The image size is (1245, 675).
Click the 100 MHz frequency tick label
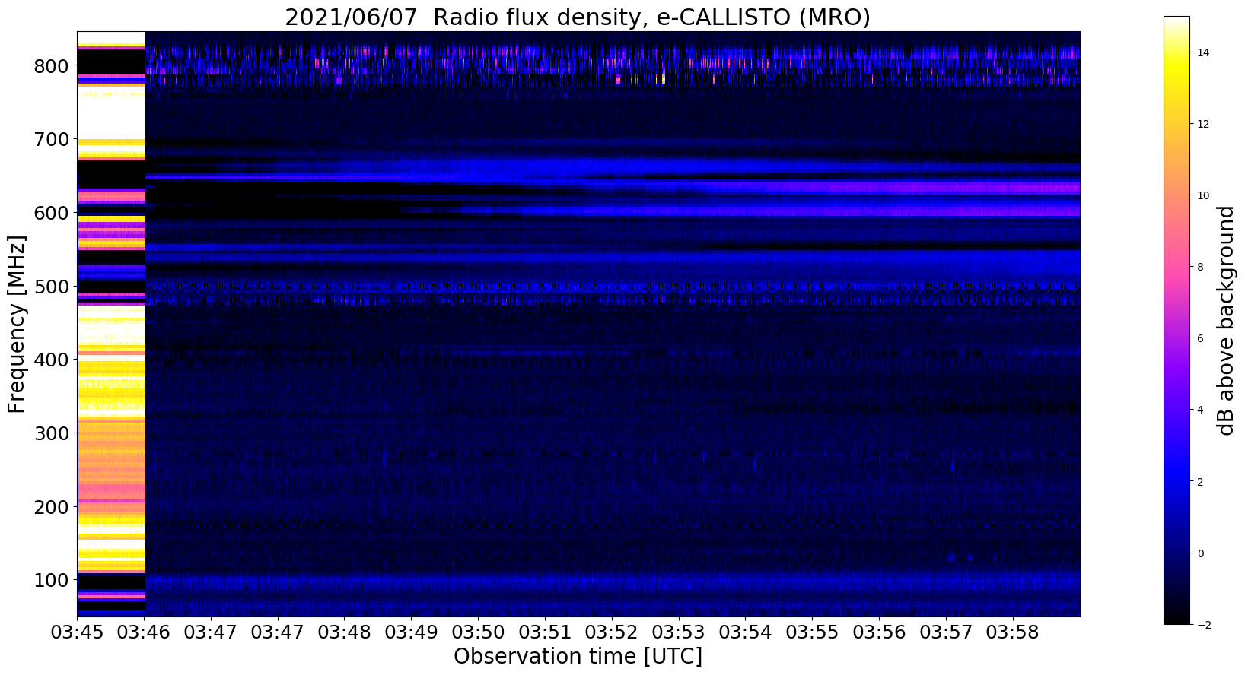coord(52,580)
